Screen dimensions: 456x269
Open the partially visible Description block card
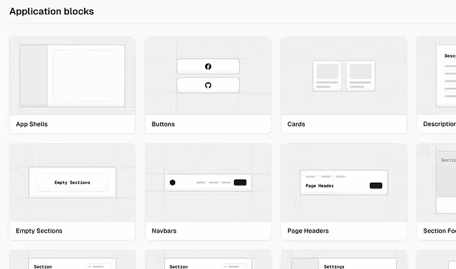(436, 84)
